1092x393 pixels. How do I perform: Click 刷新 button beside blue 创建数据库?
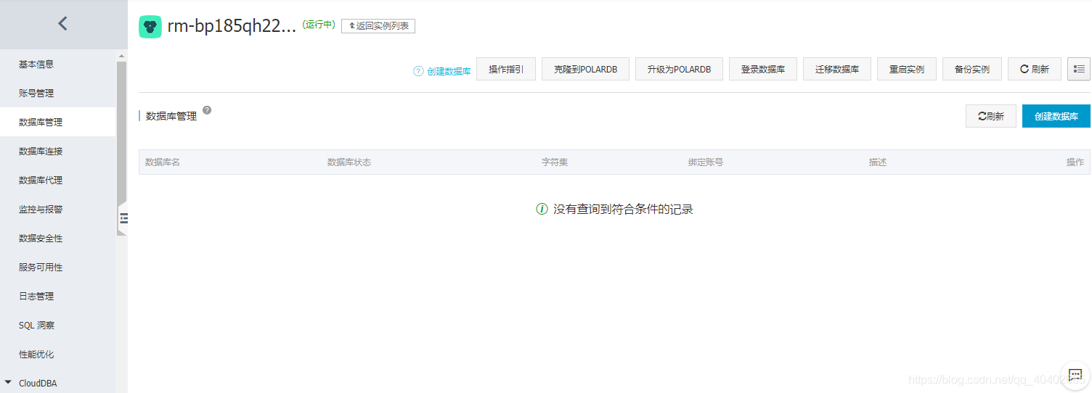(x=991, y=116)
